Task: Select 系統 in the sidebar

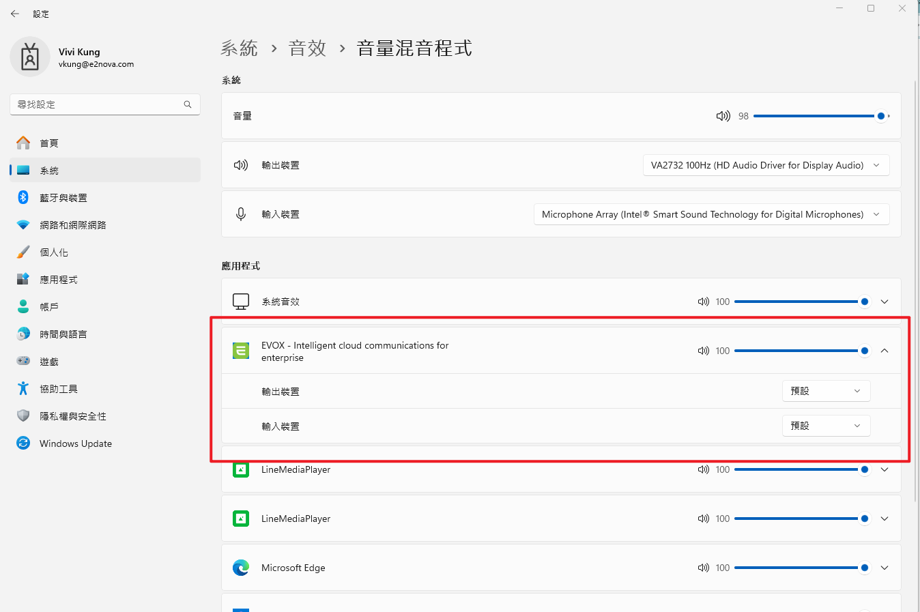Action: [x=105, y=170]
